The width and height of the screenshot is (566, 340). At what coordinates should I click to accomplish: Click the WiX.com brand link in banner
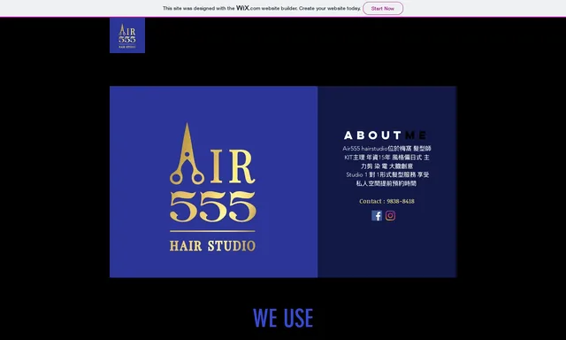pyautogui.click(x=248, y=8)
